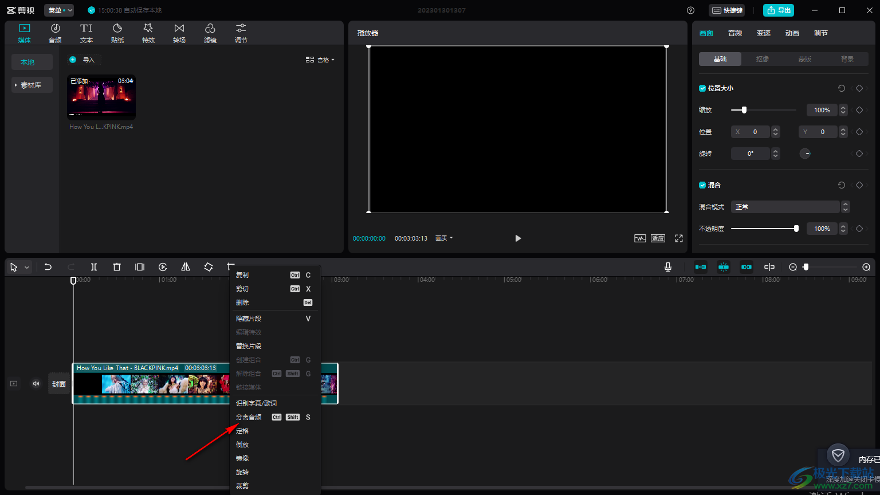Click the 封面 cover button on track
This screenshot has width=880, height=495.
click(x=59, y=384)
